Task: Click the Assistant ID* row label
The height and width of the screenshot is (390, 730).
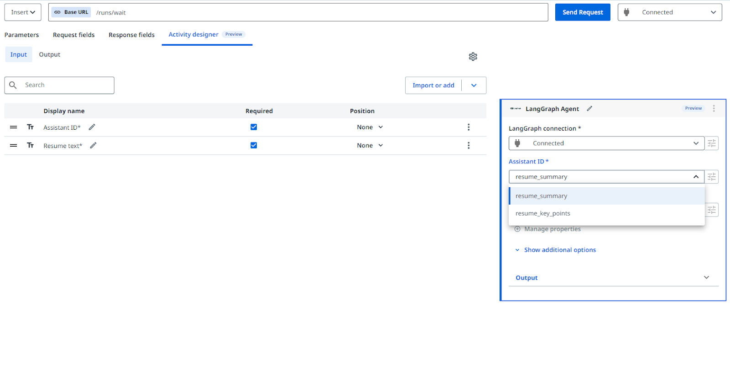Action: pos(62,127)
